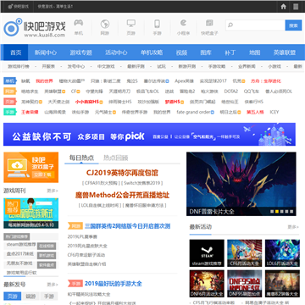
Task: Click the 单机 gamepad icon
Action: (x=79, y=23)
